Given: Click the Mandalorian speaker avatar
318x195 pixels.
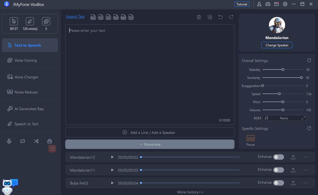Looking at the screenshot, I should (x=277, y=25).
